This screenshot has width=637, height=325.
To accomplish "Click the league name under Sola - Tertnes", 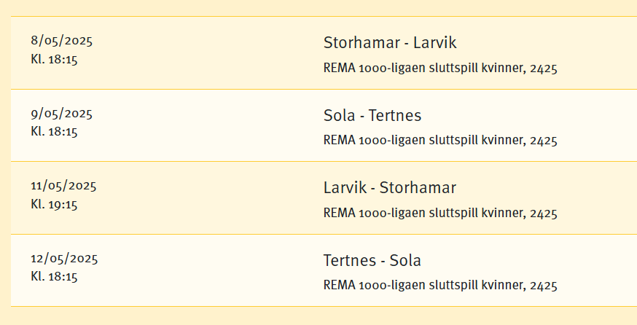I will tap(439, 141).
